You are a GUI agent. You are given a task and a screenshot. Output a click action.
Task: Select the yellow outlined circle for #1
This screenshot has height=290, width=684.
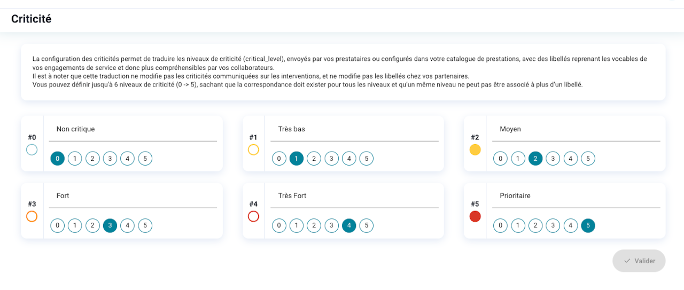tap(253, 150)
